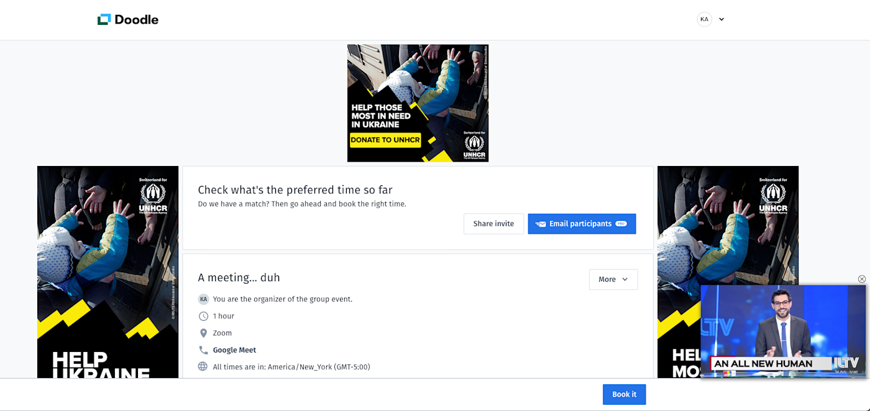Screen dimensions: 870x411
Task: Click the Google Meet text
Action: 234,350
